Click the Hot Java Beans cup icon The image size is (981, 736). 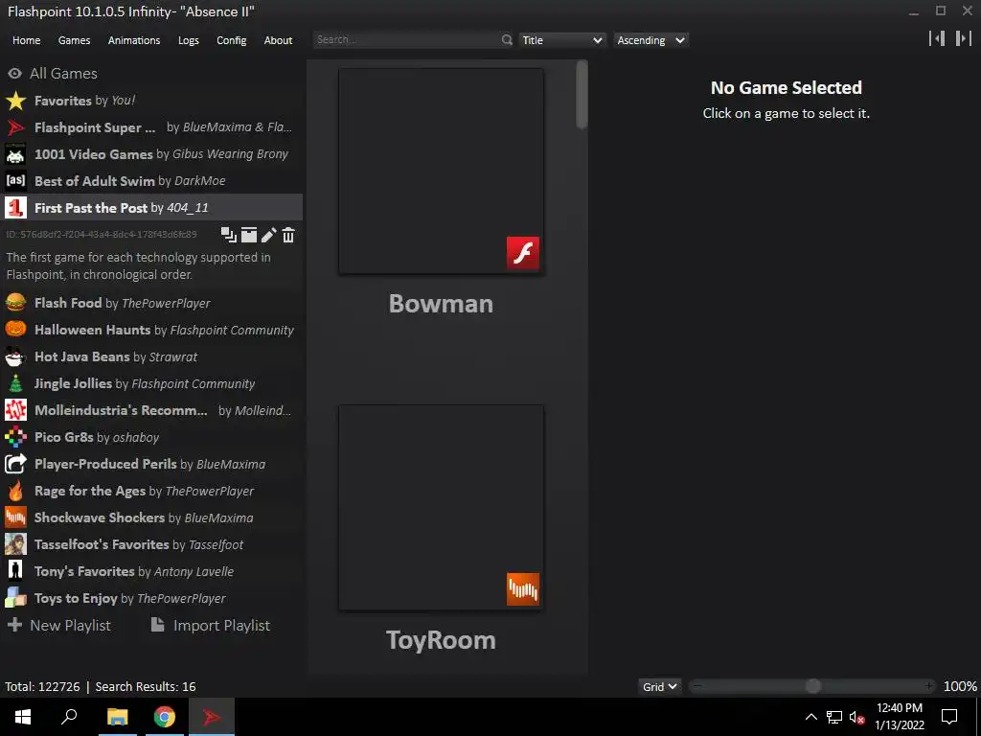[15, 356]
